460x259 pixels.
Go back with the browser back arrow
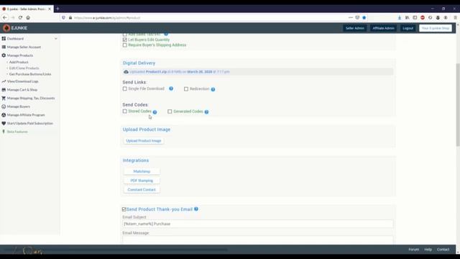5,17
